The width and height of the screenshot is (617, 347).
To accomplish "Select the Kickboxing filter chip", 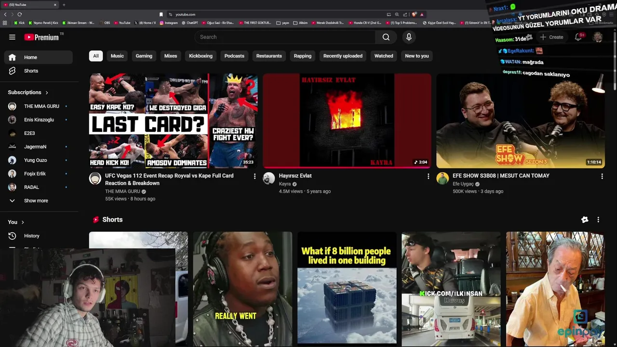I will click(x=201, y=56).
